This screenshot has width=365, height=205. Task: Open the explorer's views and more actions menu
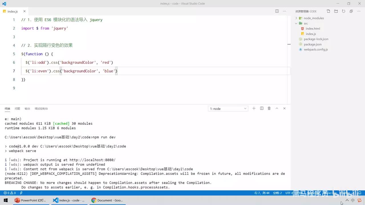click(359, 11)
